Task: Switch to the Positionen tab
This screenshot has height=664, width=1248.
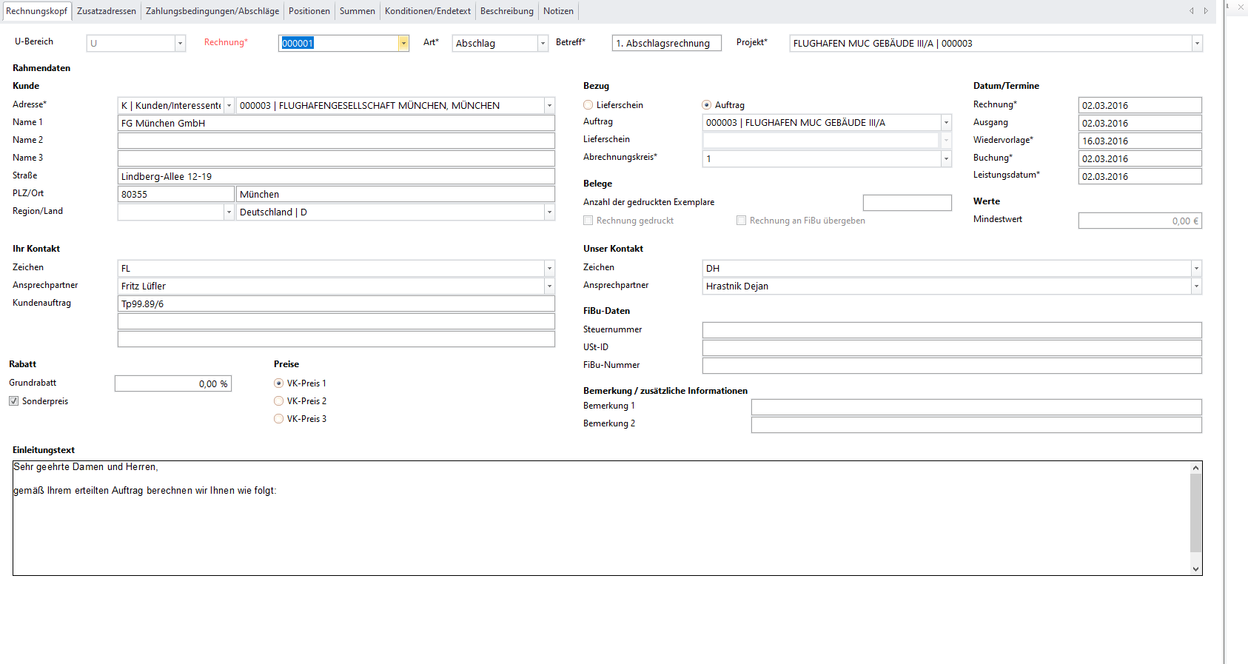Action: coord(309,11)
